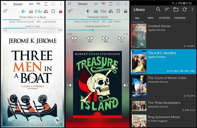Toggle the volume boost speaker on Three Men in a Boat

pyautogui.click(x=23, y=11)
